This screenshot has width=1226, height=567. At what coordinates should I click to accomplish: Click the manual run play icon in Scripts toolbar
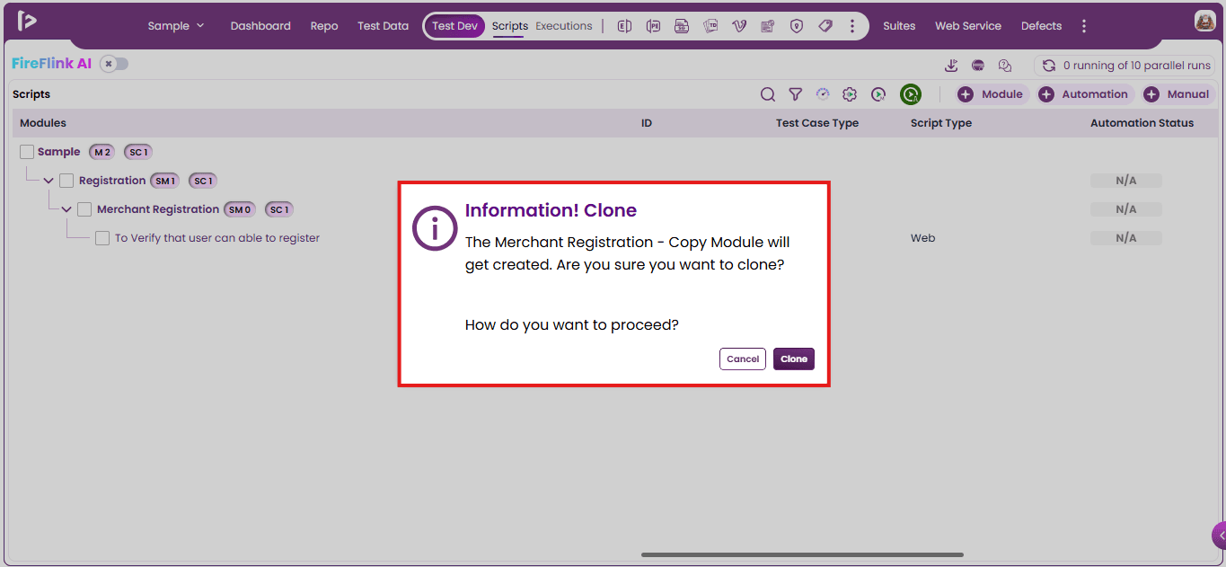(878, 94)
